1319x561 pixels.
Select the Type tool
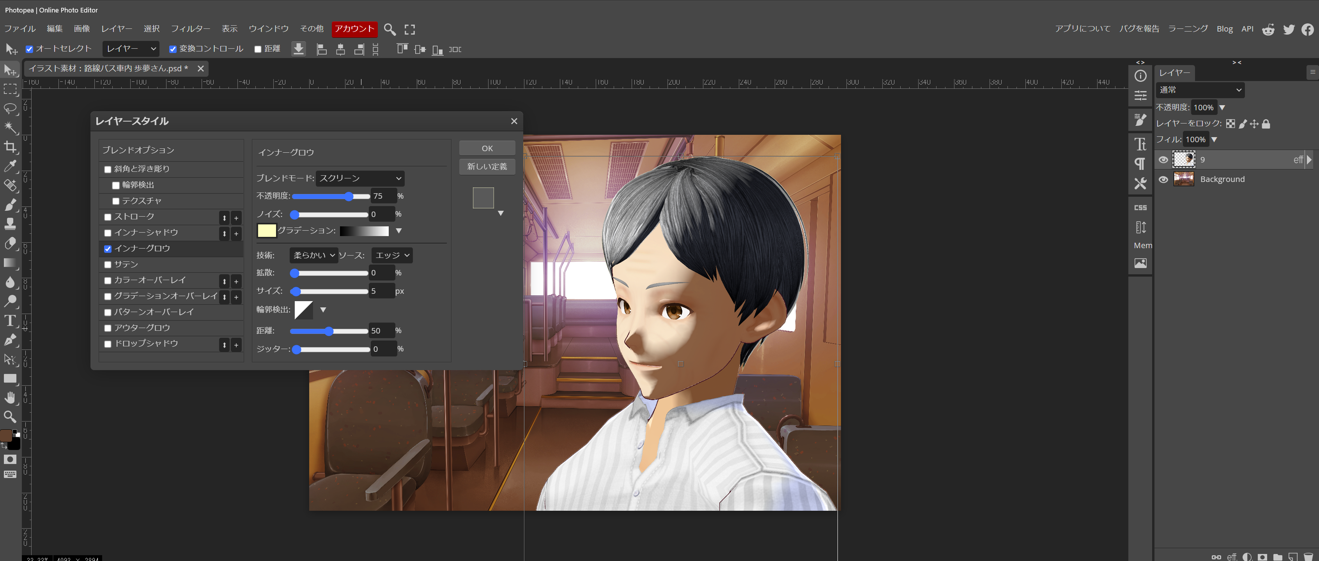(10, 320)
